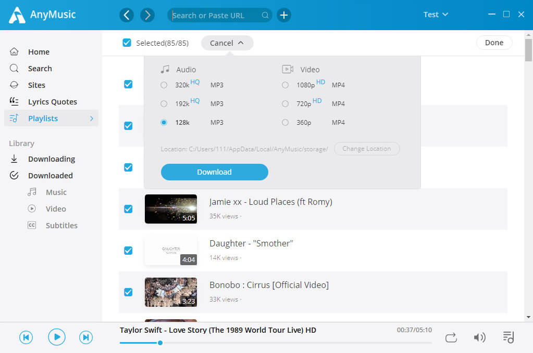Open Video under Downloaded
Viewport: 533px width, 353px height.
56,209
